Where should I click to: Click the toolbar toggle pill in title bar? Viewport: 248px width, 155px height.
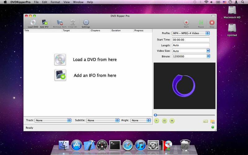(x=213, y=16)
